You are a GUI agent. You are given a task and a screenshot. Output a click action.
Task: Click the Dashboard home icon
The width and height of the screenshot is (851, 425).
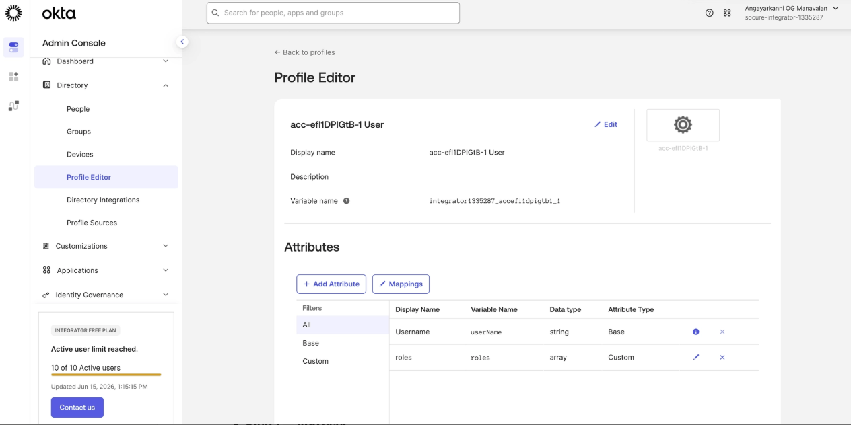46,61
